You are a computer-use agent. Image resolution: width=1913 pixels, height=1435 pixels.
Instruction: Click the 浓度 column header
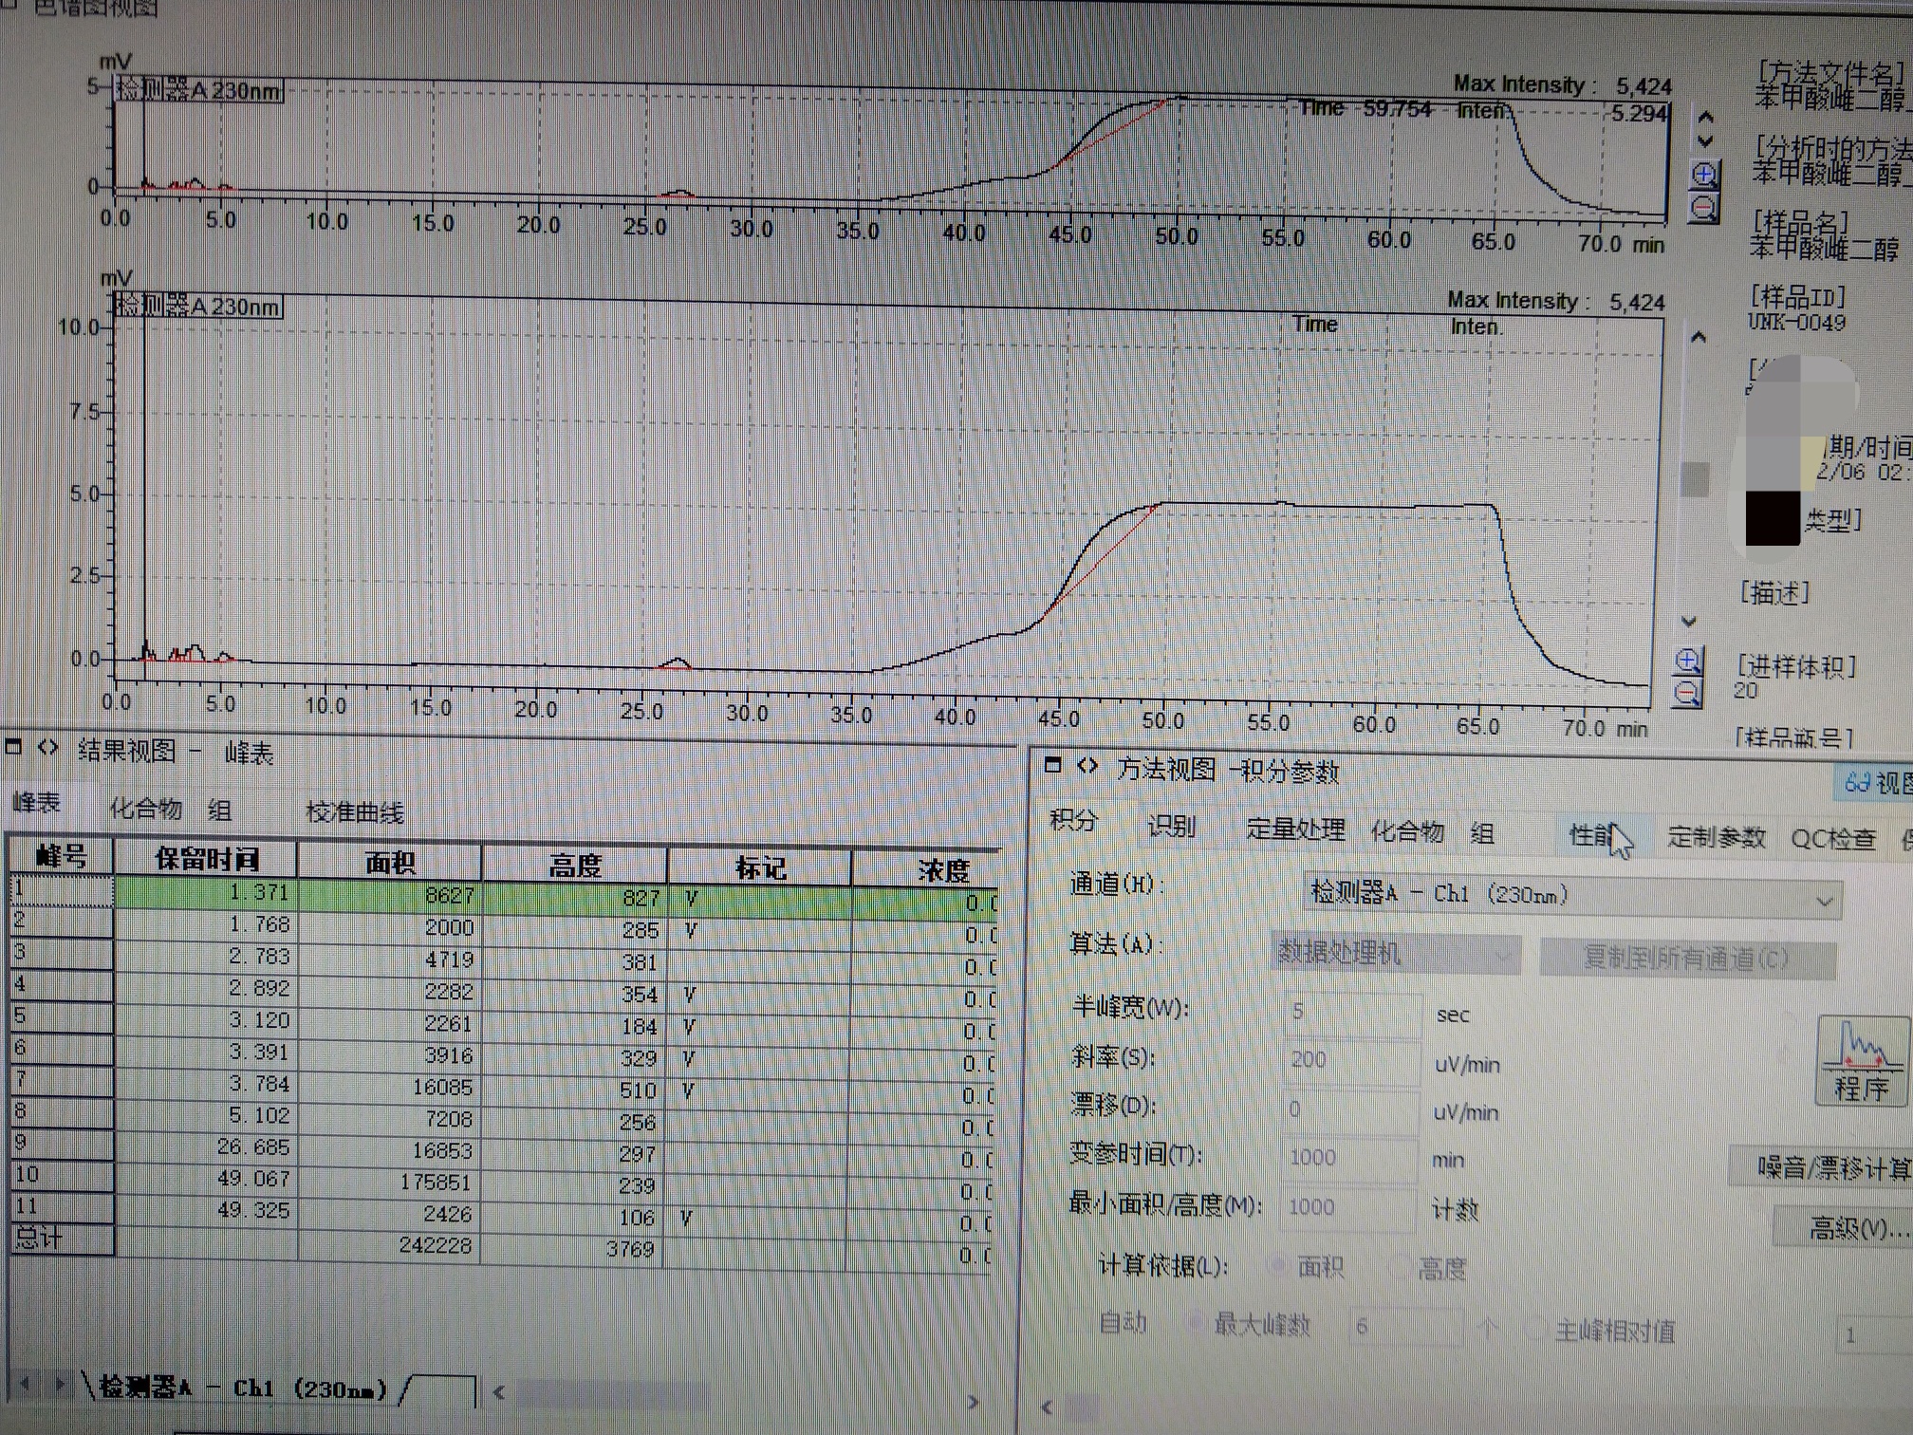pyautogui.click(x=927, y=871)
